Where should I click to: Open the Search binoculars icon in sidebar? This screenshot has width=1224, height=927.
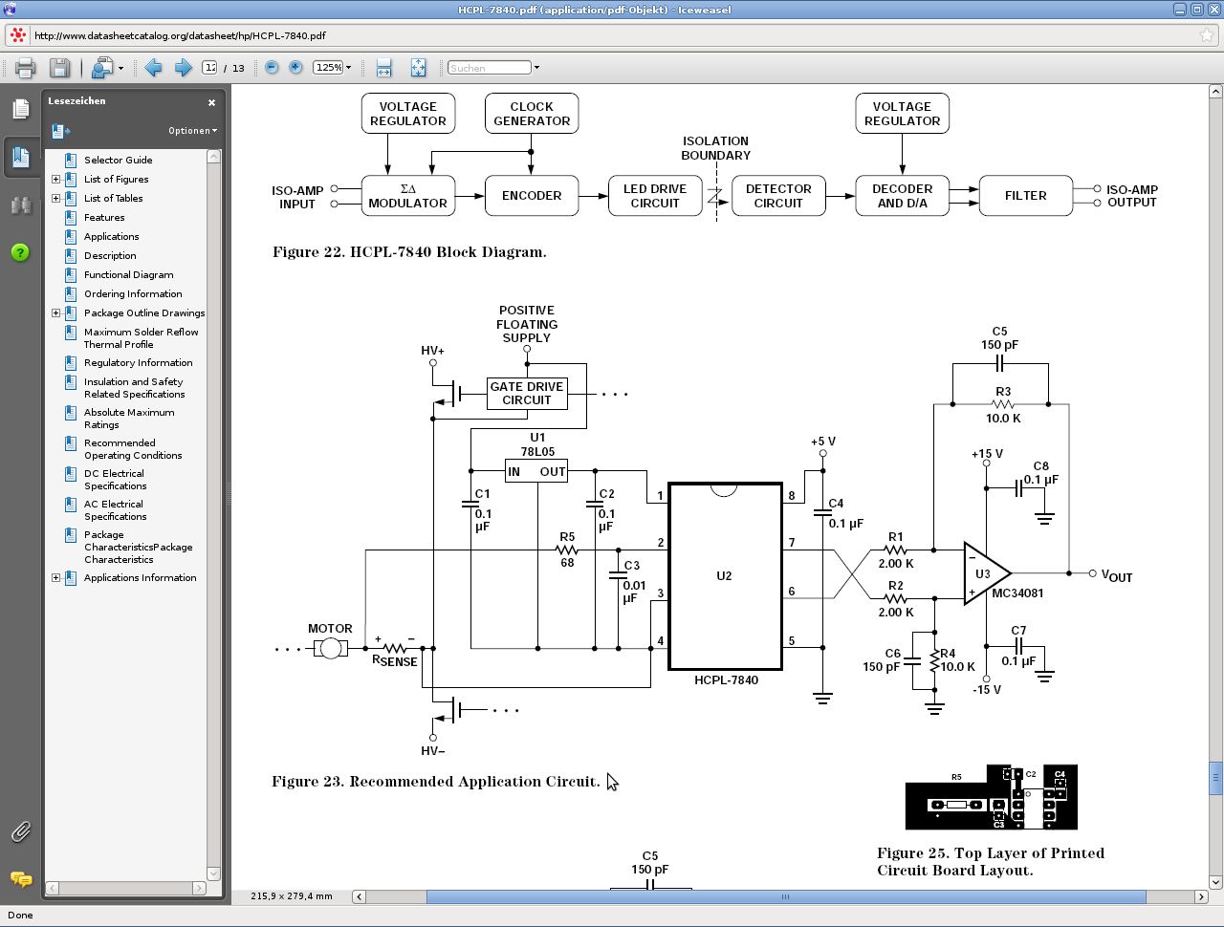(x=21, y=205)
